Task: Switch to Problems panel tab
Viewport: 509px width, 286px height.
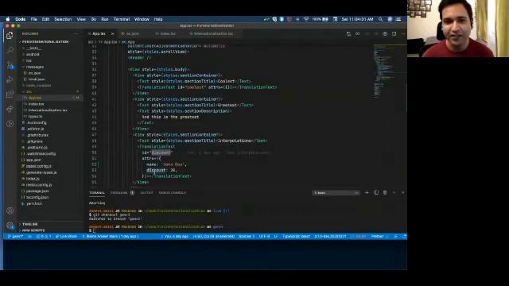Action: click(122, 192)
